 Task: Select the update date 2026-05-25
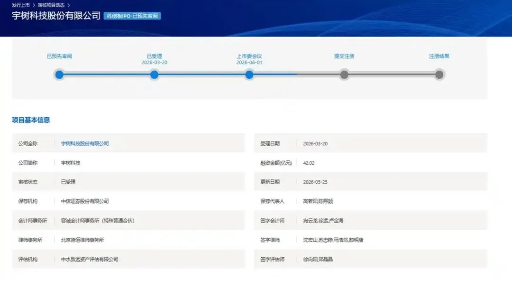point(315,182)
